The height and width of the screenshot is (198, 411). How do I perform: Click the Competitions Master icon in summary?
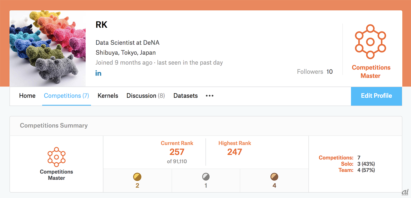click(x=56, y=157)
